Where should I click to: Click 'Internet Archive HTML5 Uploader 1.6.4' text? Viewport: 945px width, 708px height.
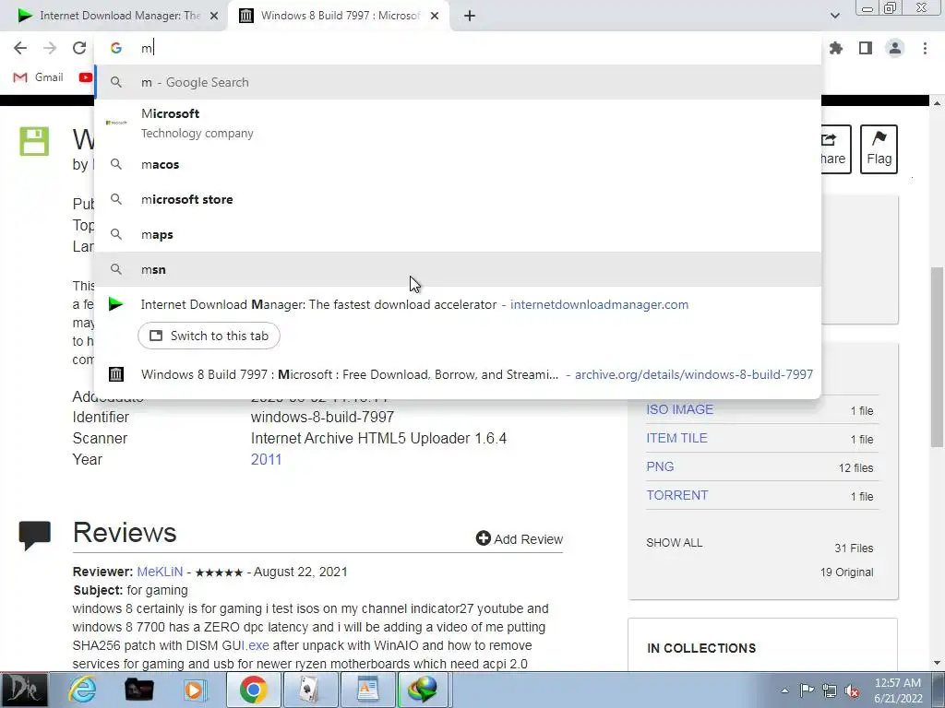(378, 438)
